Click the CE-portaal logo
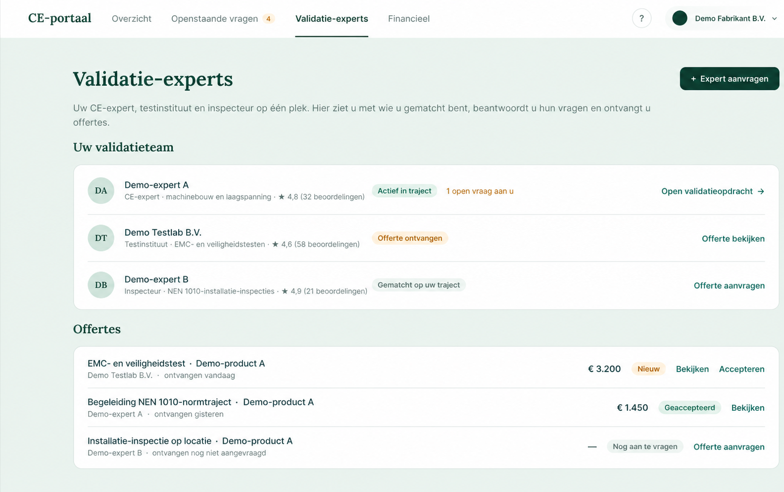Image resolution: width=784 pixels, height=492 pixels. click(x=60, y=18)
